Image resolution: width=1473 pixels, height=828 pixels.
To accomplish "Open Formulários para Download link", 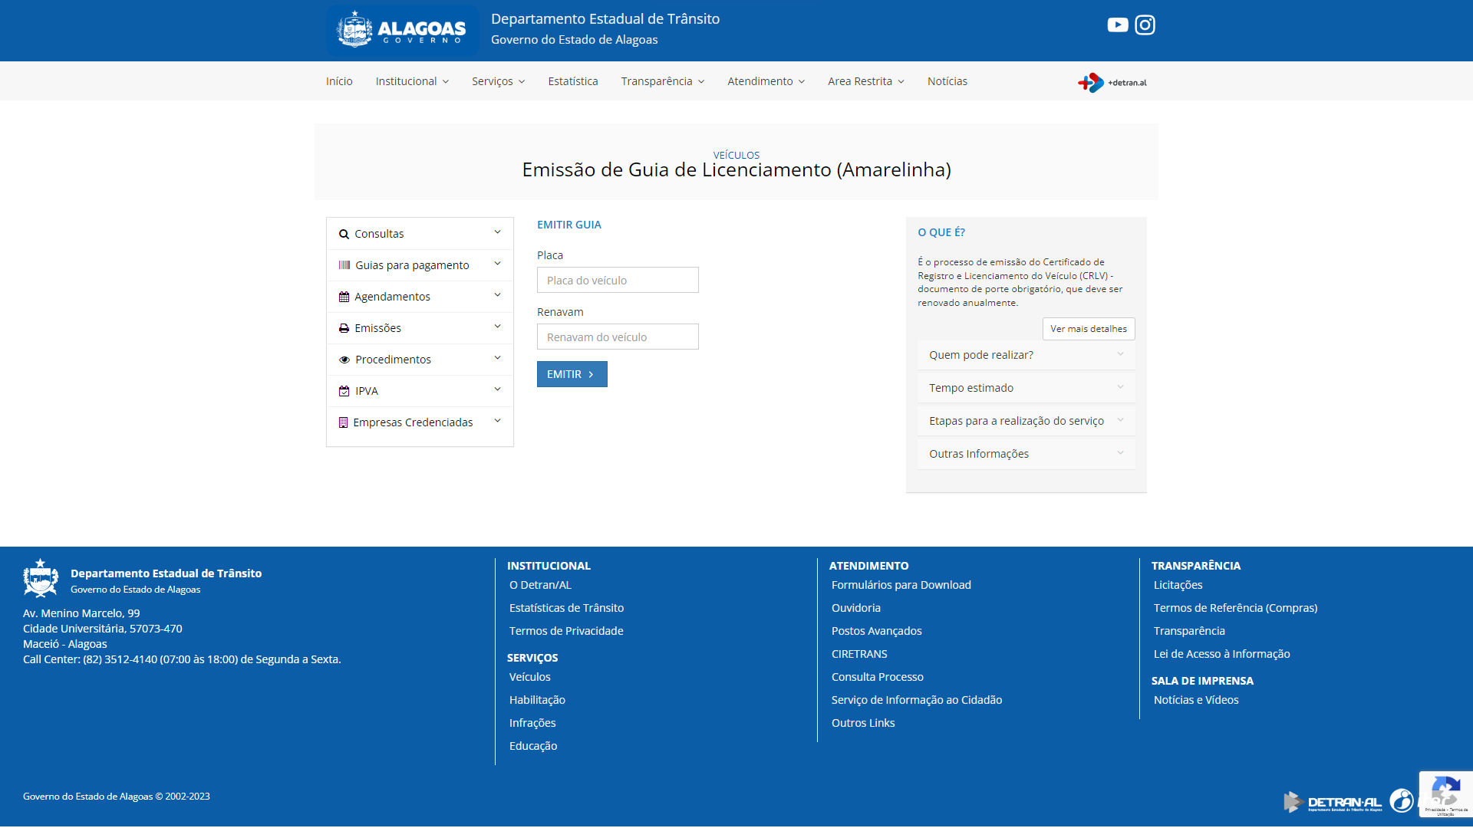I will 901,585.
